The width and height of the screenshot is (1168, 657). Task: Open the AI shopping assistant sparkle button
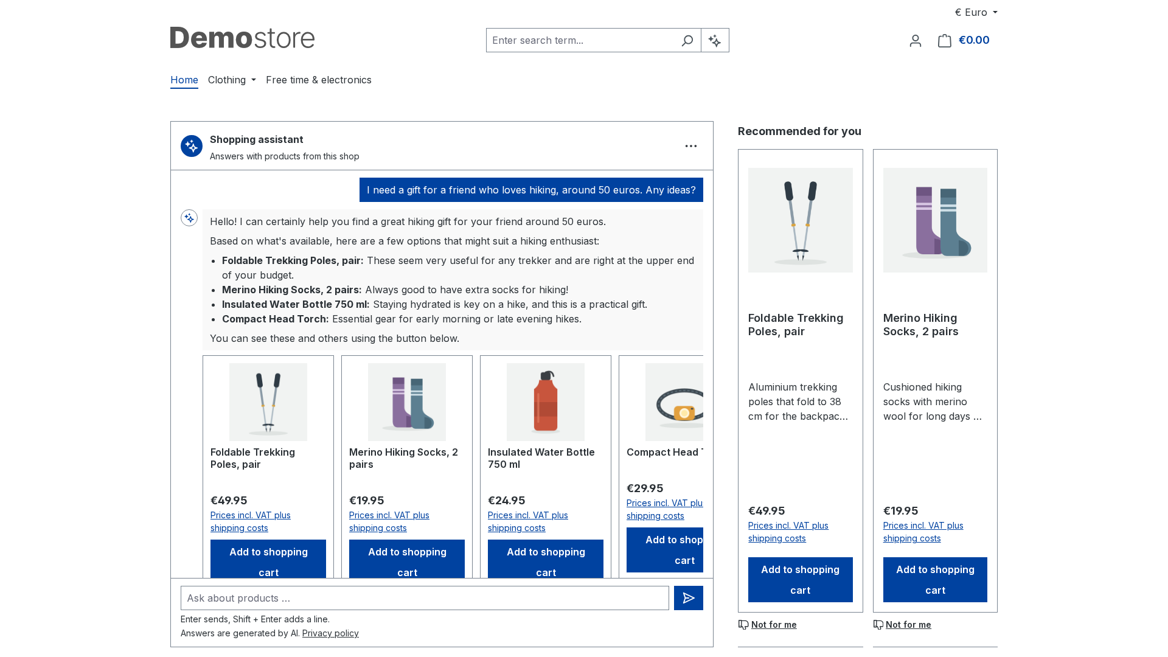click(715, 40)
